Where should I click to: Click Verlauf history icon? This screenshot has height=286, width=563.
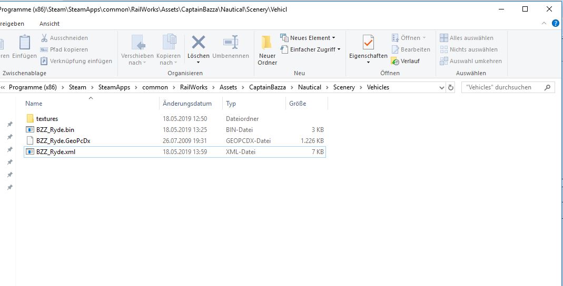click(395, 61)
